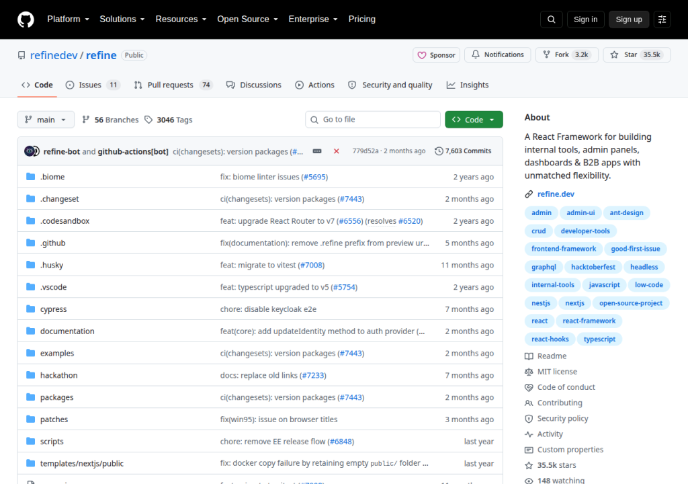The height and width of the screenshot is (484, 688).
Task: Click the typescript topic tag
Action: pyautogui.click(x=599, y=339)
